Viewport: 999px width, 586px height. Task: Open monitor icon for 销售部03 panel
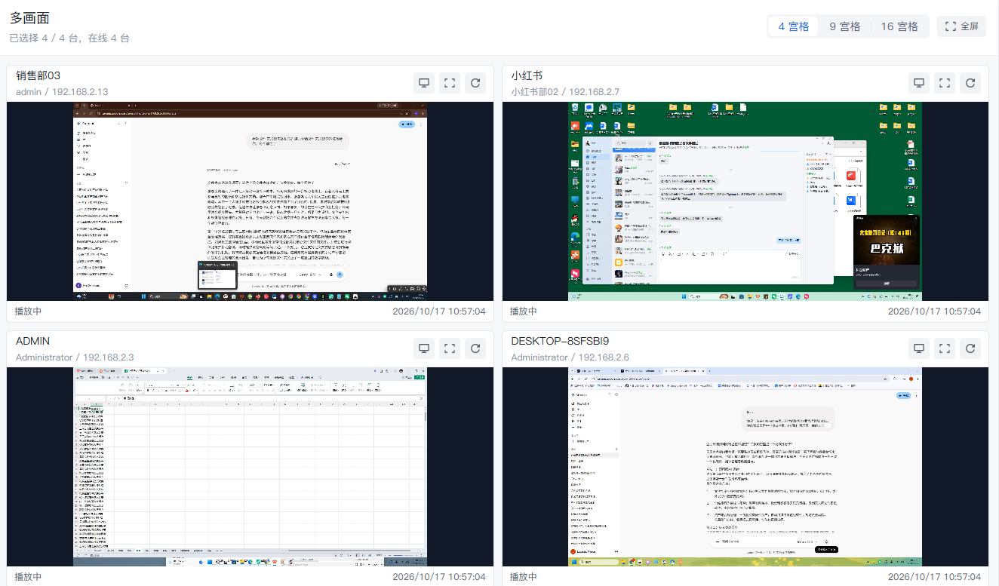424,83
